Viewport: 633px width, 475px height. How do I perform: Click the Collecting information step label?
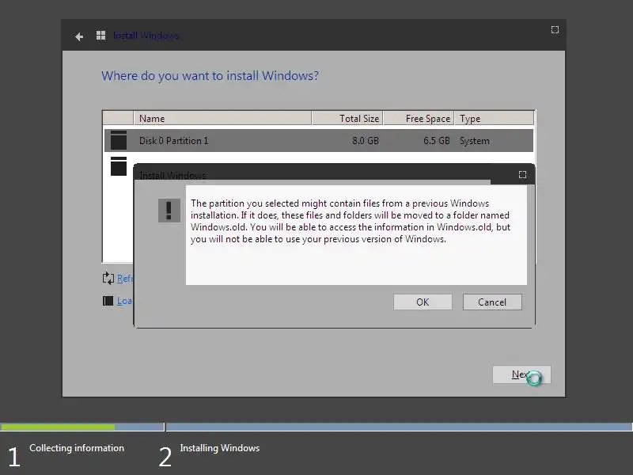(x=77, y=448)
